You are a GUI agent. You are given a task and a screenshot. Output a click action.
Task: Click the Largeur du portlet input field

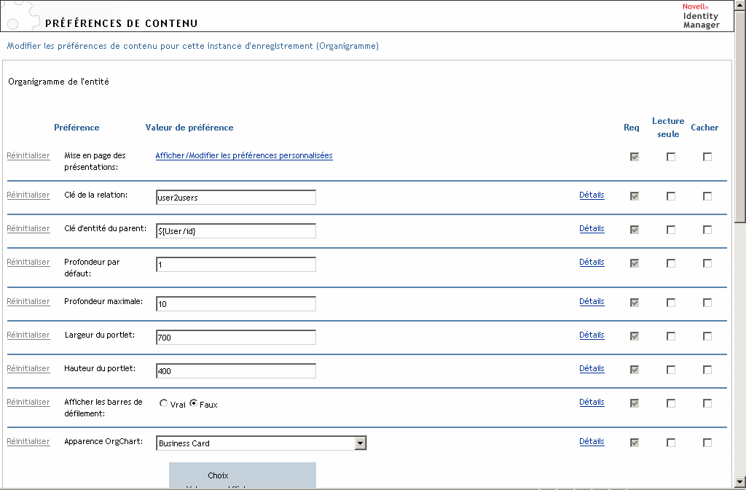(236, 338)
